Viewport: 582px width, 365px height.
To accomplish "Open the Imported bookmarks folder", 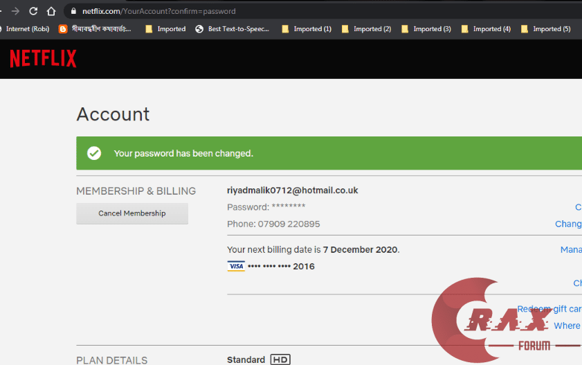I will 165,29.
